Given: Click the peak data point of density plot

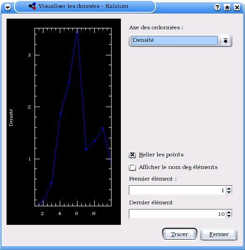Looking at the screenshot, I should 77,29.
